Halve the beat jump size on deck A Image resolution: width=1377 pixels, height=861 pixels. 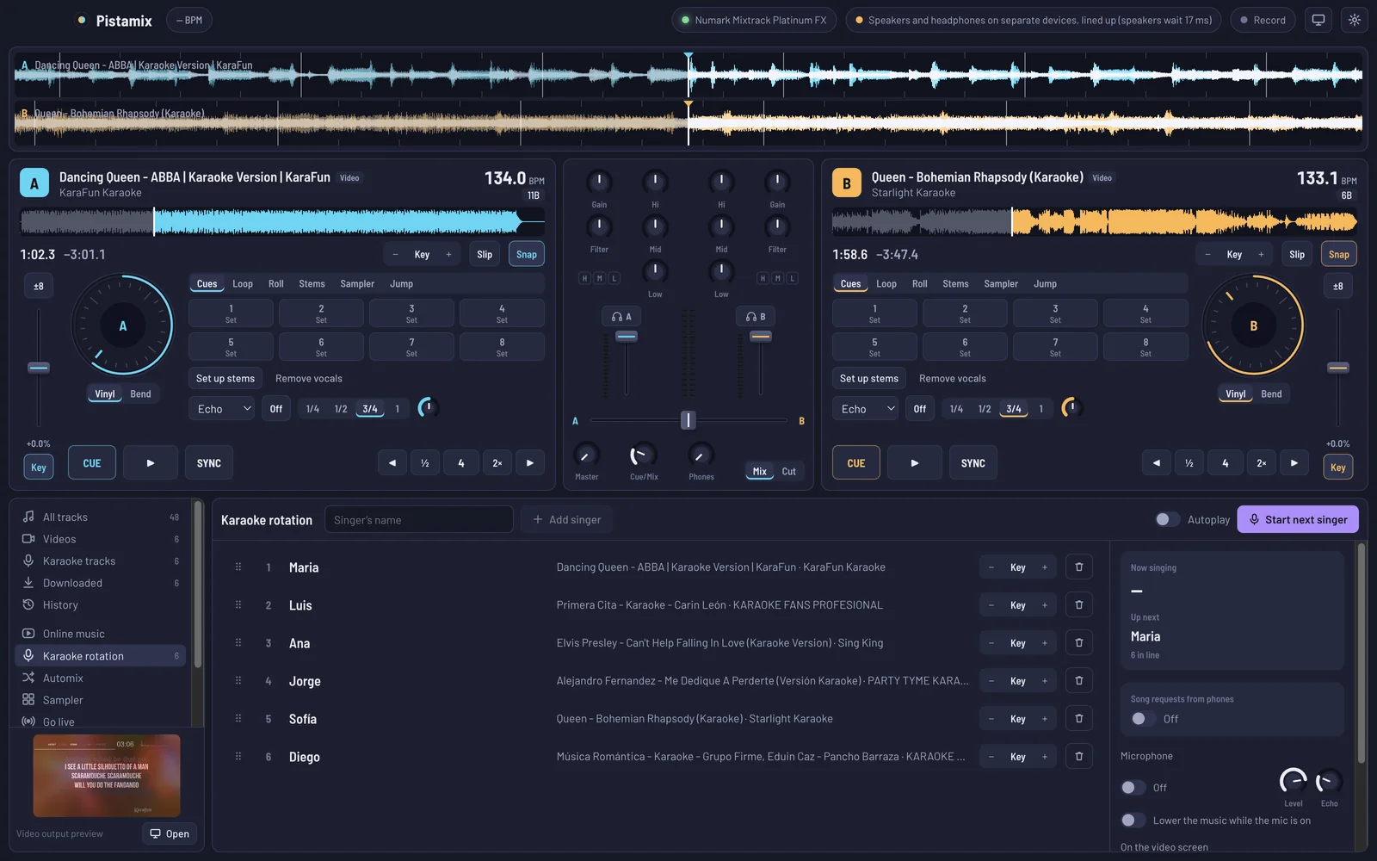[x=425, y=463]
